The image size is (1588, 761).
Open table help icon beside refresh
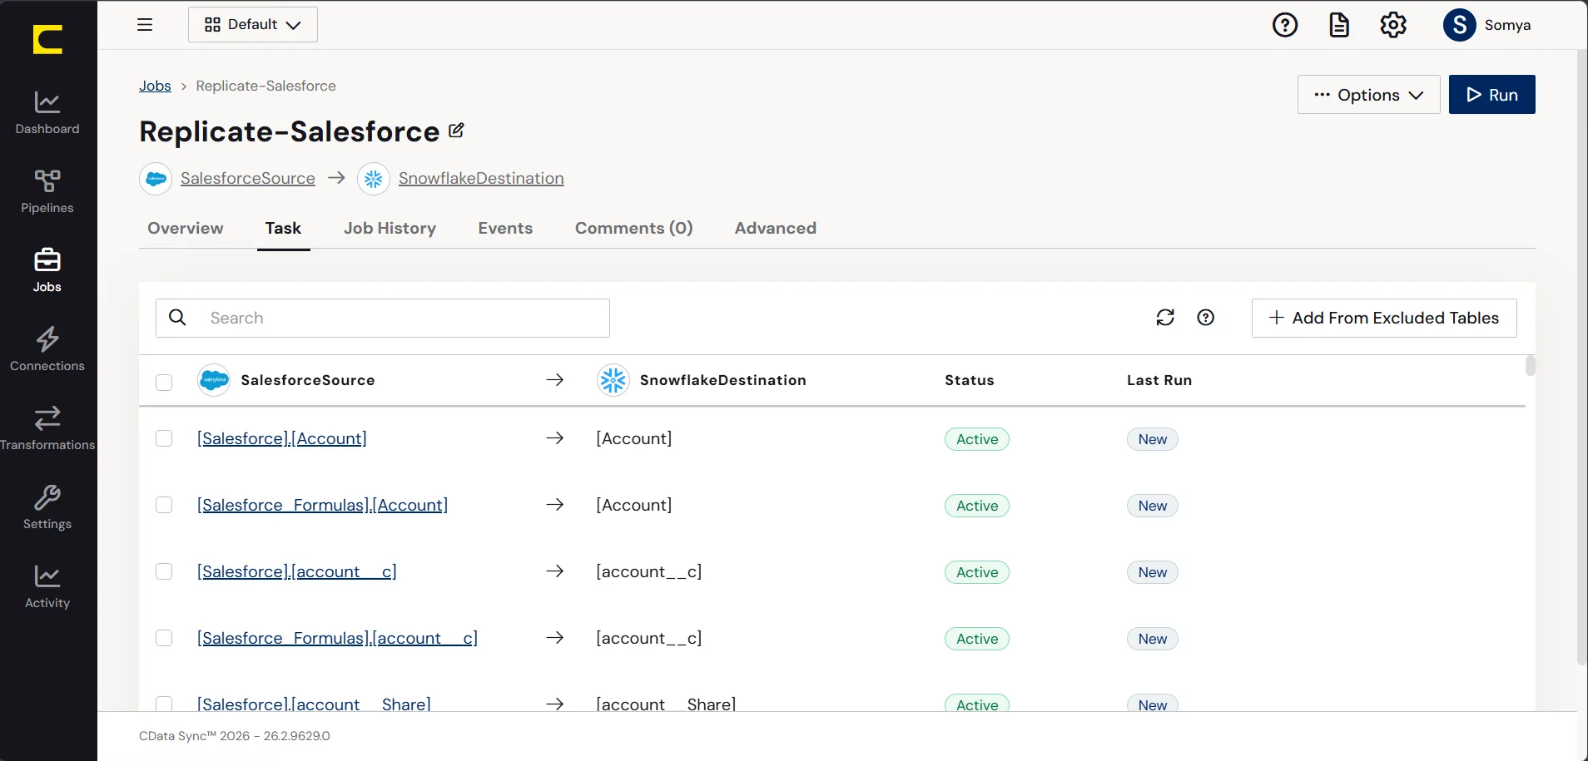point(1206,318)
